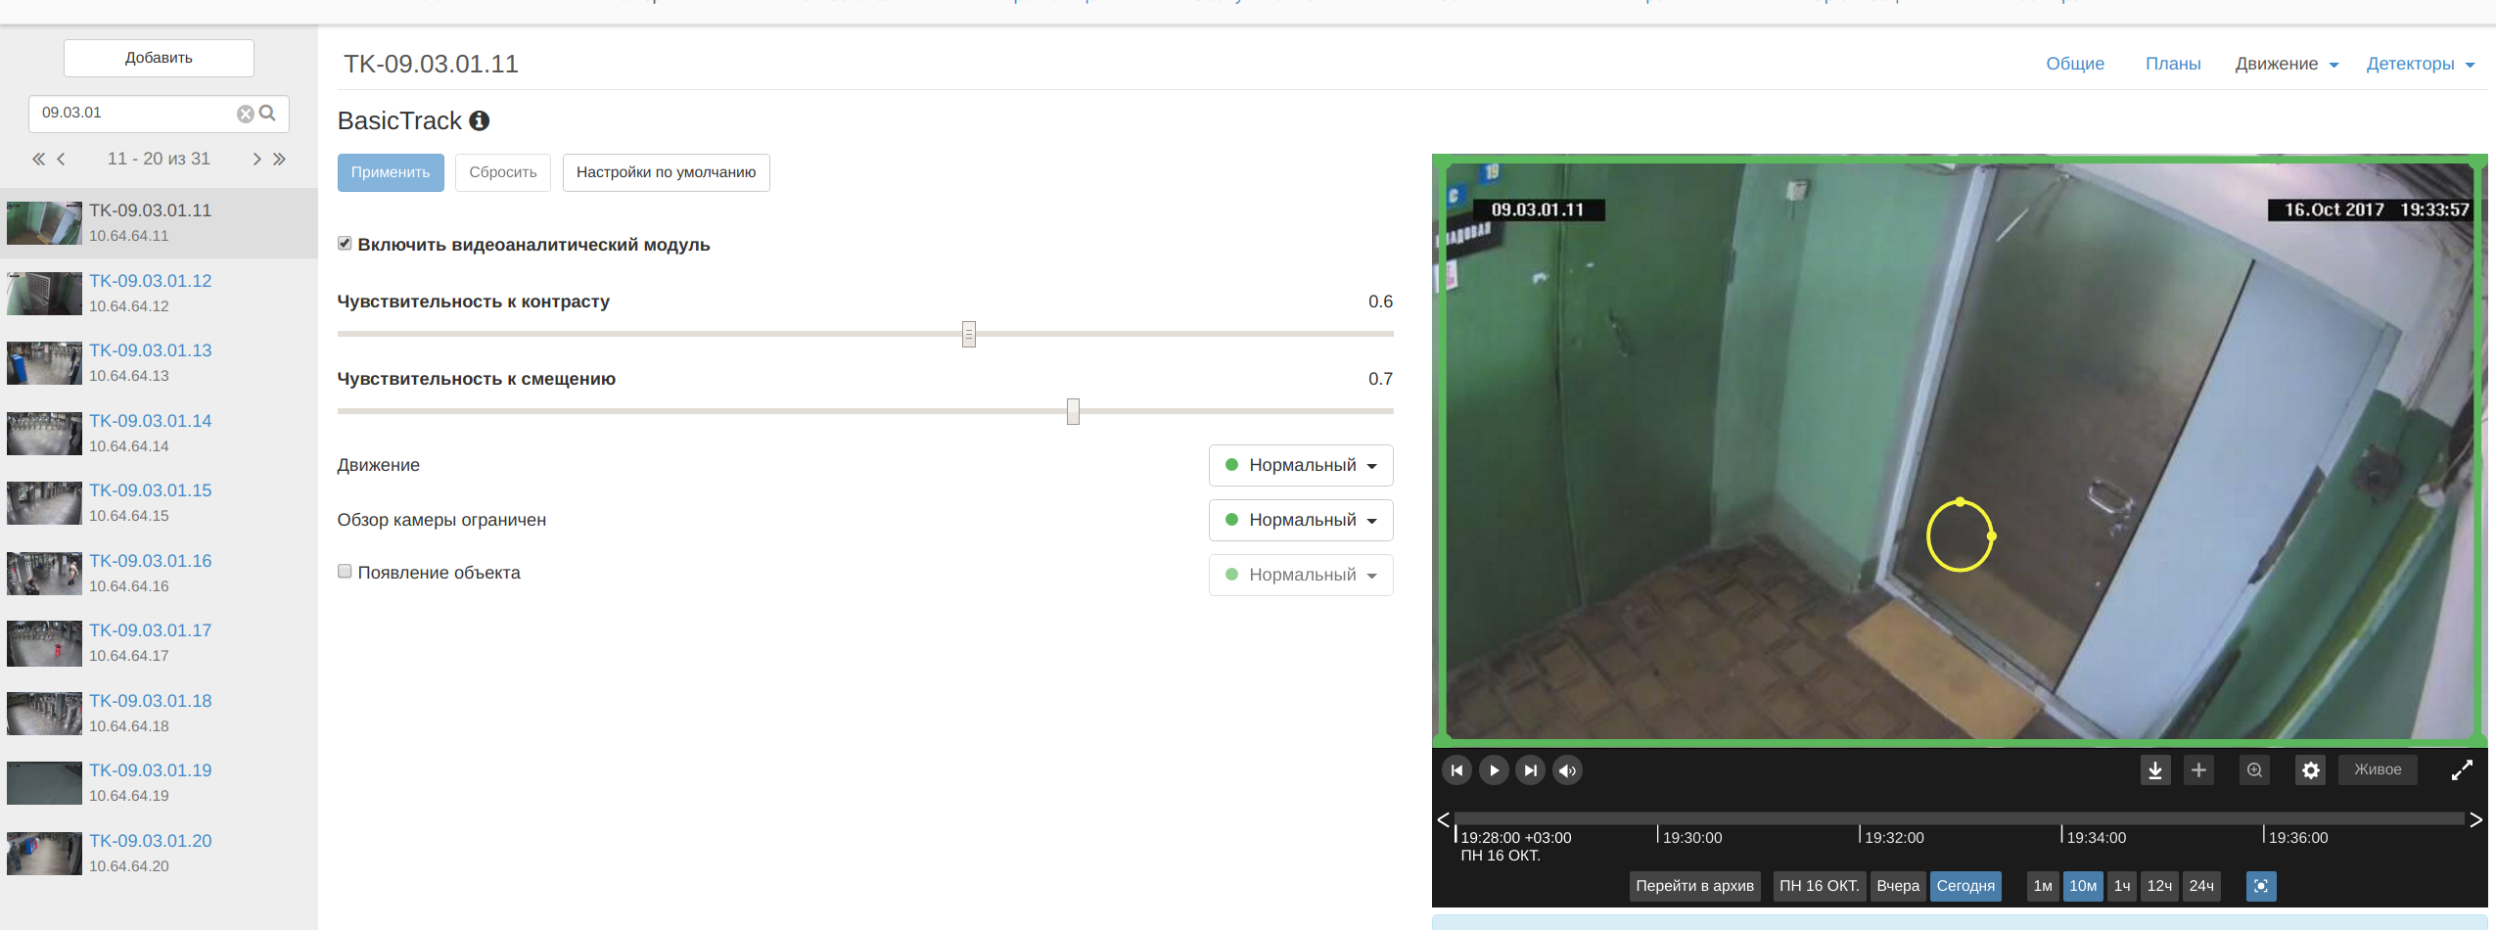Expand the Движение tab menu
Screen dimensions: 2496x930
coord(2287,65)
